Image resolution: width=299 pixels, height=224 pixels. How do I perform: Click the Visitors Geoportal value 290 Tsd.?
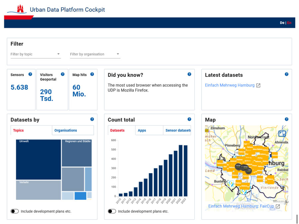coord(47,95)
